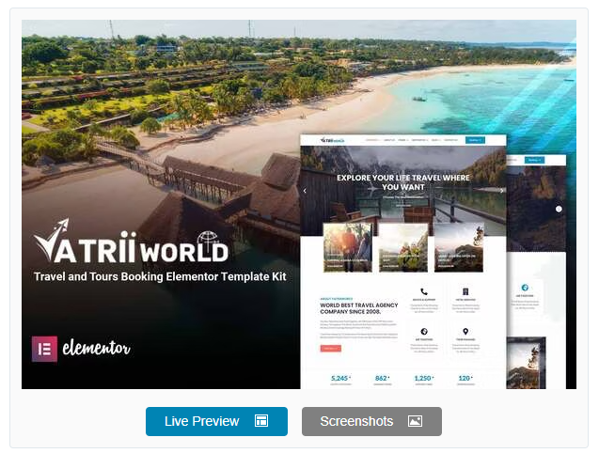Click the location pin icon in mockup
This screenshot has width=599, height=469.
[x=465, y=332]
